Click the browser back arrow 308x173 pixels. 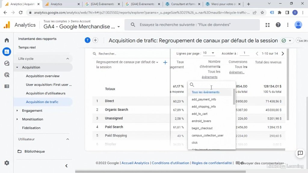(5, 13)
